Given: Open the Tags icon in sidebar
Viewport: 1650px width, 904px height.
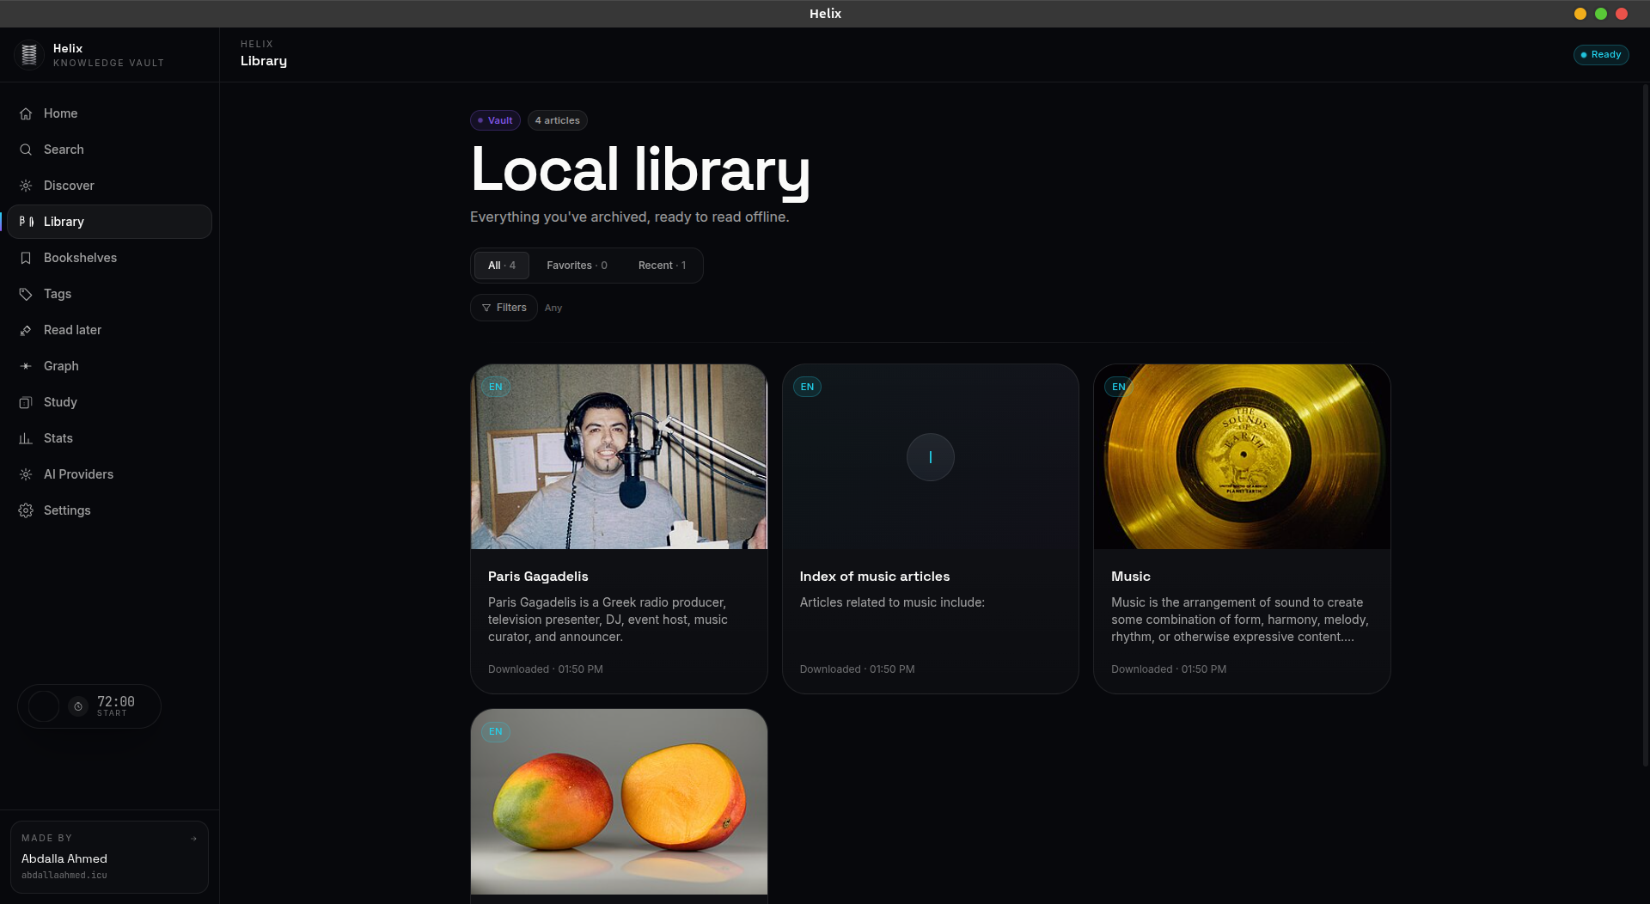Looking at the screenshot, I should pyautogui.click(x=26, y=294).
